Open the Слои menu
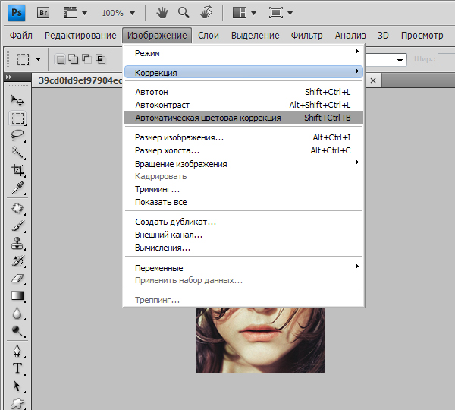This screenshot has height=410, width=455. click(209, 36)
